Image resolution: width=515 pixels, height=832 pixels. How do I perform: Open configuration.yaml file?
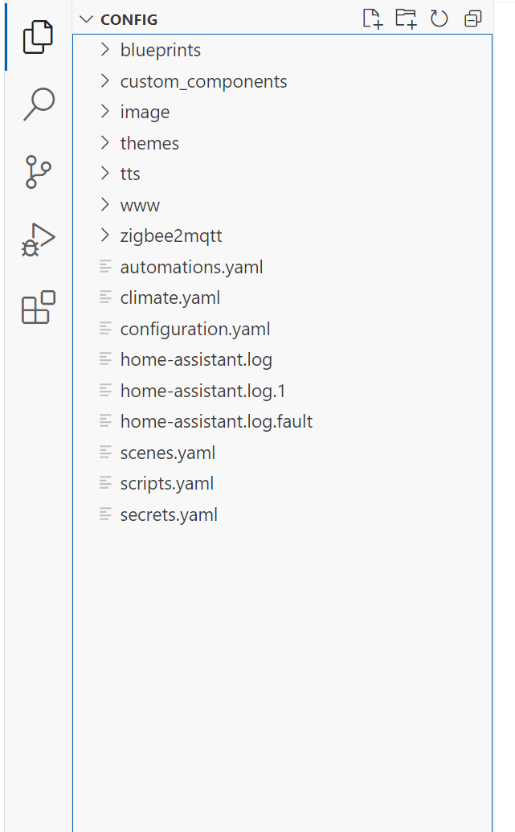point(194,329)
